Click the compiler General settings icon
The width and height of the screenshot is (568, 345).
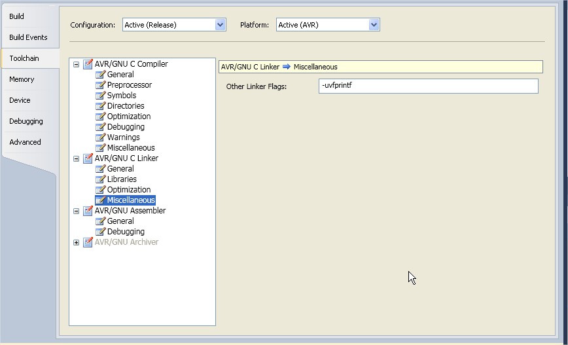[100, 75]
